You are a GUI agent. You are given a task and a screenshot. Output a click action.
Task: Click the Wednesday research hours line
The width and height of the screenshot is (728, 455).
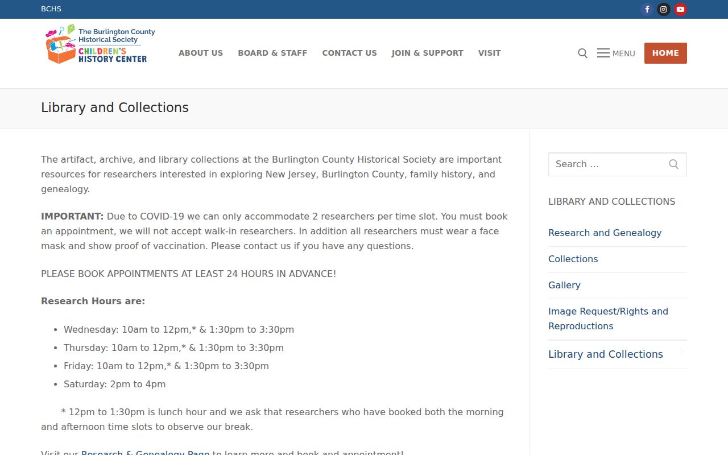tap(179, 329)
